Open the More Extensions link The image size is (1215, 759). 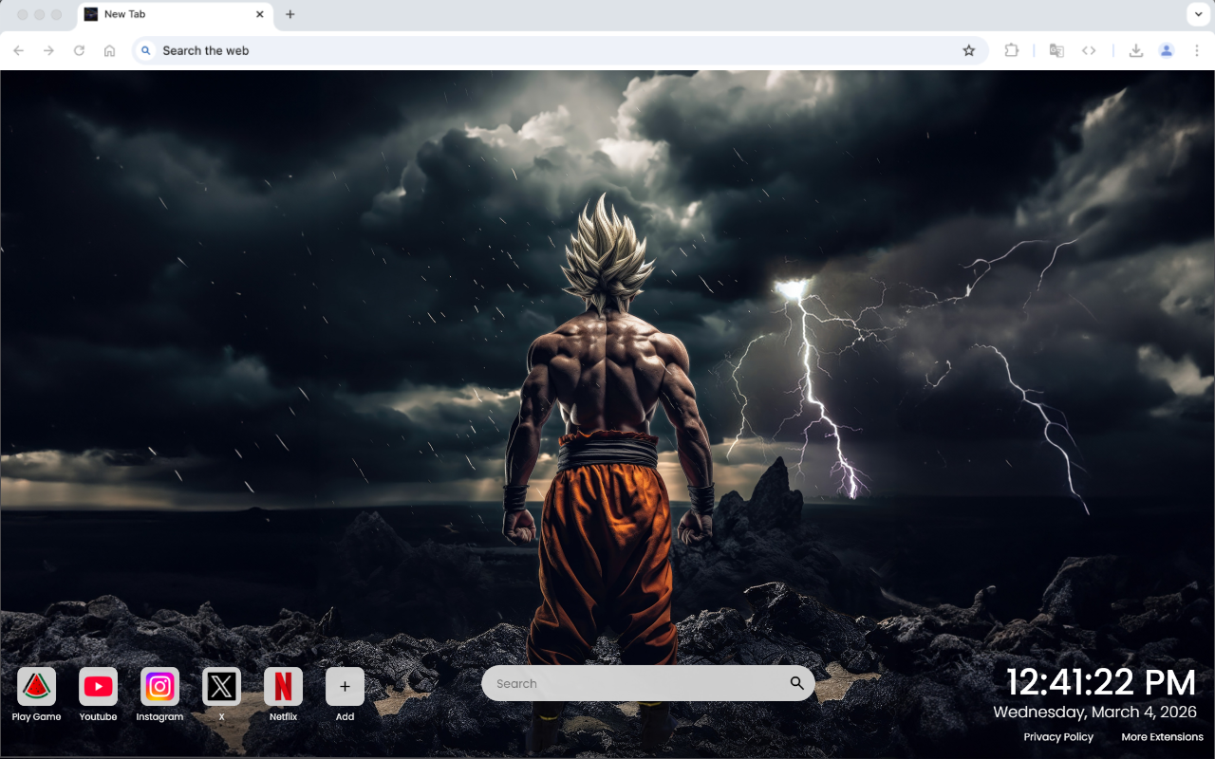coord(1162,737)
